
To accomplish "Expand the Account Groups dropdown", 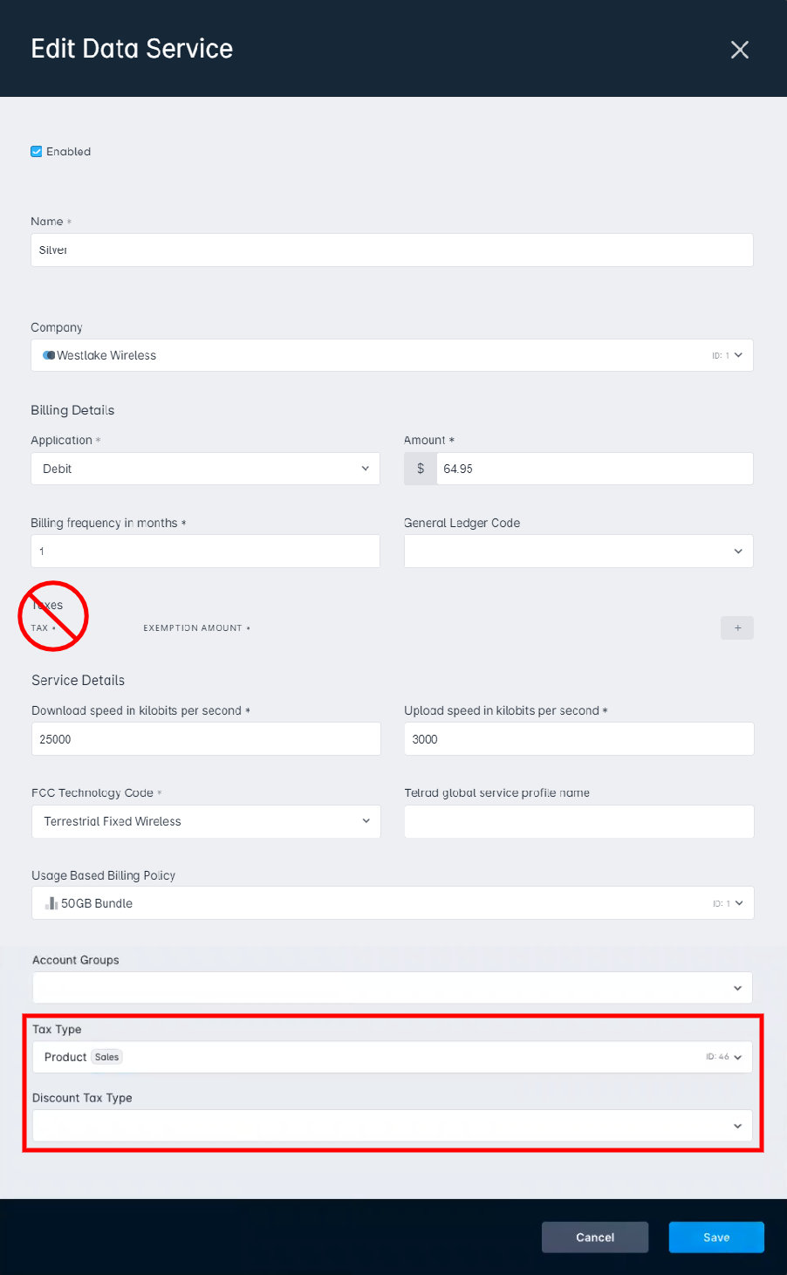I will click(392, 988).
